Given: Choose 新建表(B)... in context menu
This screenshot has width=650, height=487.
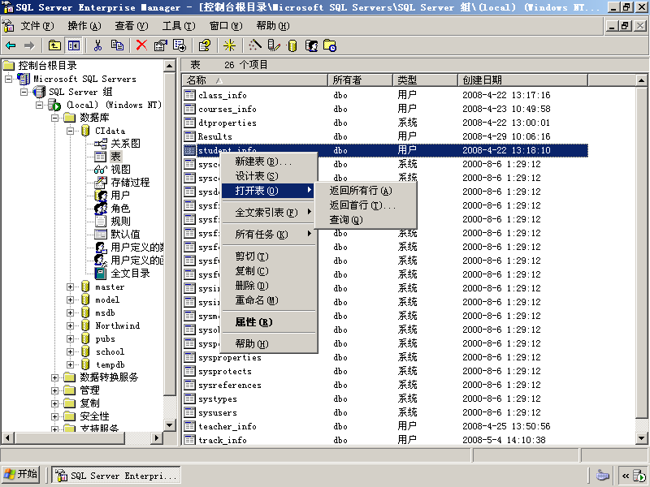Looking at the screenshot, I should click(269, 162).
